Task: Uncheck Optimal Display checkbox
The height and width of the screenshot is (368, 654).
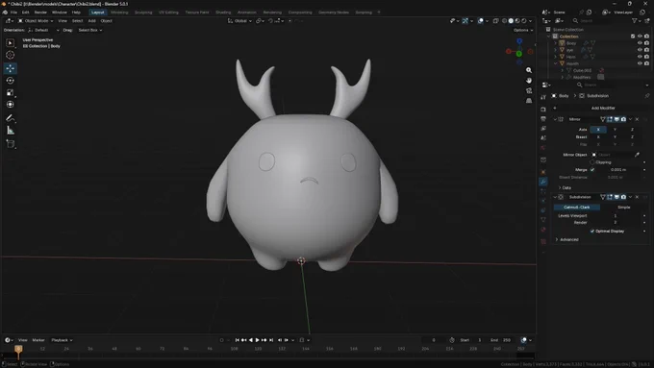Action: point(592,231)
